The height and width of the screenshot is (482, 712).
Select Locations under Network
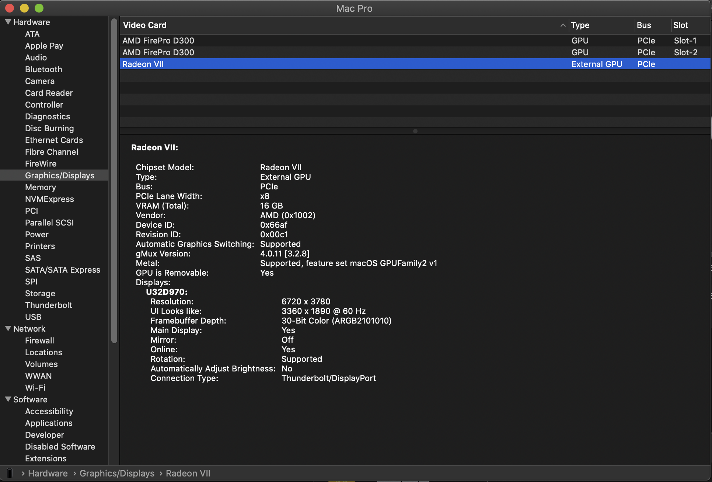43,352
